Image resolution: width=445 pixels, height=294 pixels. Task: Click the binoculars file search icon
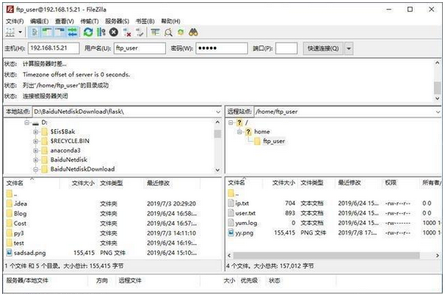tap(194, 33)
